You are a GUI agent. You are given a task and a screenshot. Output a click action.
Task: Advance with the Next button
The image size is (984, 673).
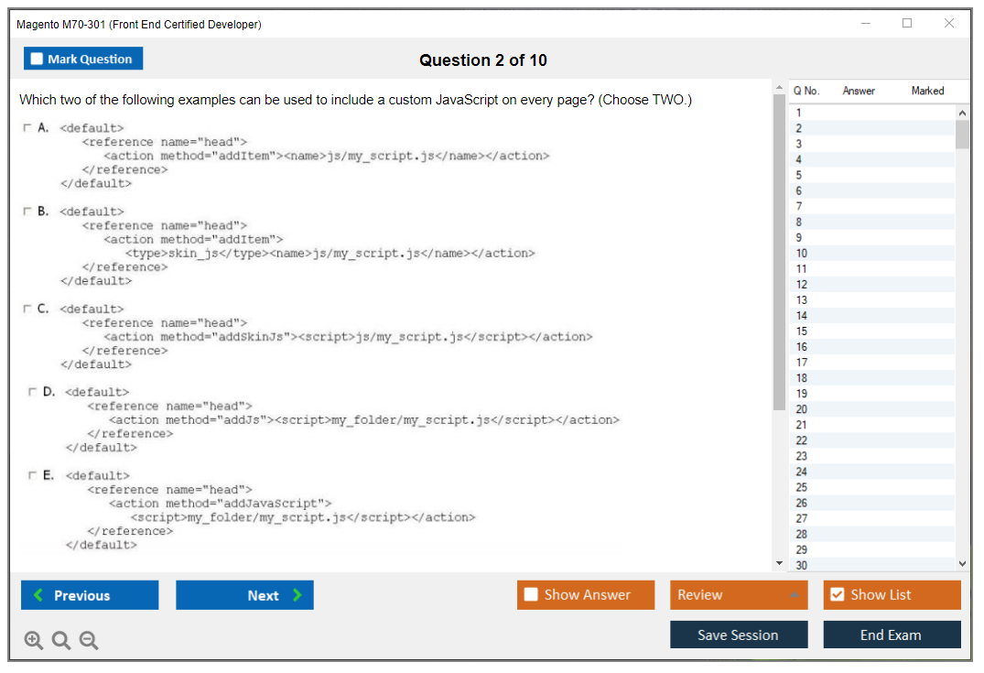[244, 595]
